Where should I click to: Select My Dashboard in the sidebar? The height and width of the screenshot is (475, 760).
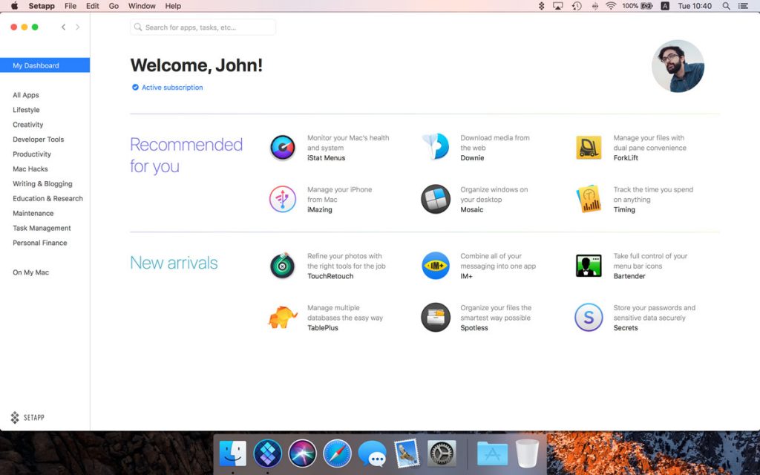[45, 65]
